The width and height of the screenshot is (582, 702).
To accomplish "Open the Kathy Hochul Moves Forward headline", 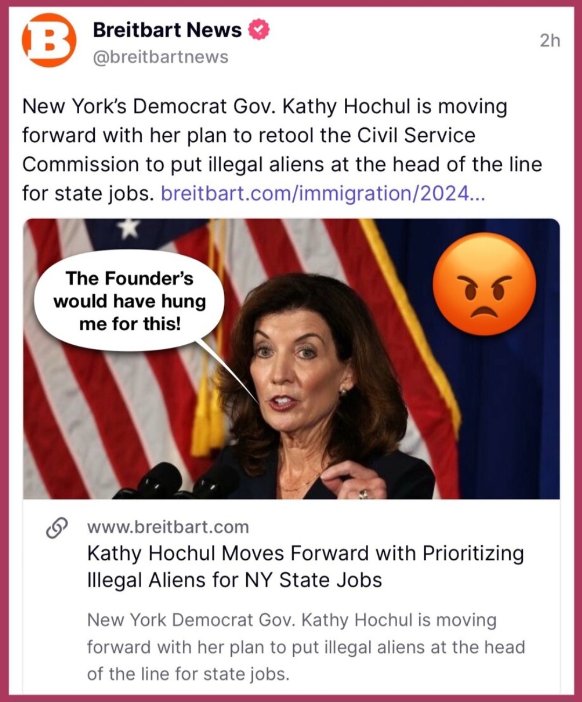I will coord(306,567).
